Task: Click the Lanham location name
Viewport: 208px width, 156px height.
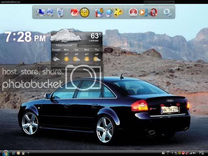Action: (x=94, y=41)
